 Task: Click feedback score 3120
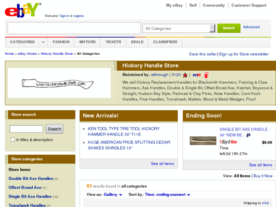coord(176,75)
